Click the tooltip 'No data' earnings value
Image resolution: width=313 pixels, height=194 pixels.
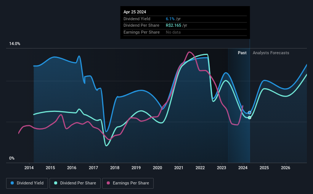[173, 32]
